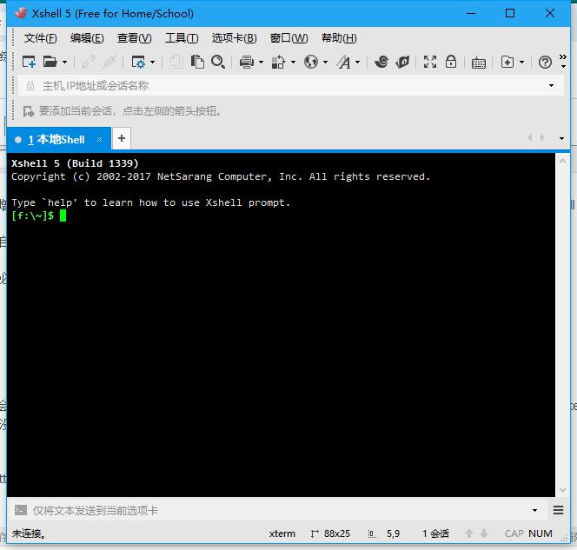This screenshot has height=550, width=577.
Task: Launch Xftp from the toolbar
Action: pyautogui.click(x=402, y=62)
